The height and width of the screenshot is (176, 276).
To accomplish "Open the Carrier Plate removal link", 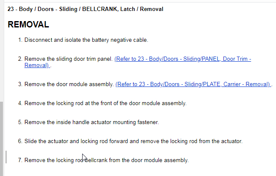I will tap(193, 84).
